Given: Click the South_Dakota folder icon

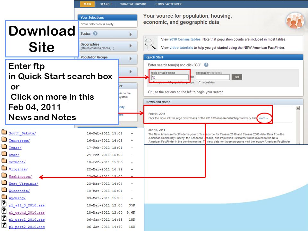Looking at the screenshot, I should [x=4, y=132].
